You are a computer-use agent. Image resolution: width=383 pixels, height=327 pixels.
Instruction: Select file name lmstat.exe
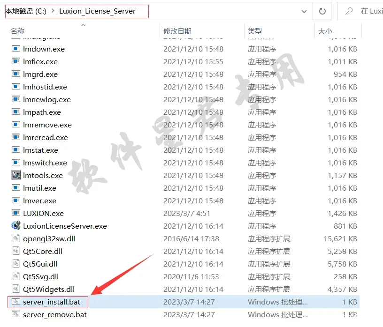40,150
